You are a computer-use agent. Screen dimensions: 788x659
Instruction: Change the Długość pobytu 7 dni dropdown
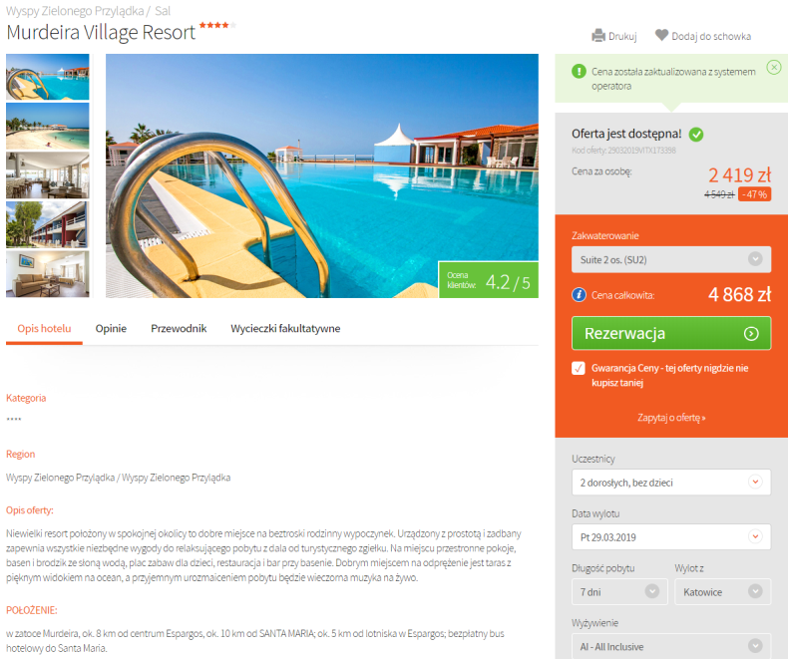point(619,591)
